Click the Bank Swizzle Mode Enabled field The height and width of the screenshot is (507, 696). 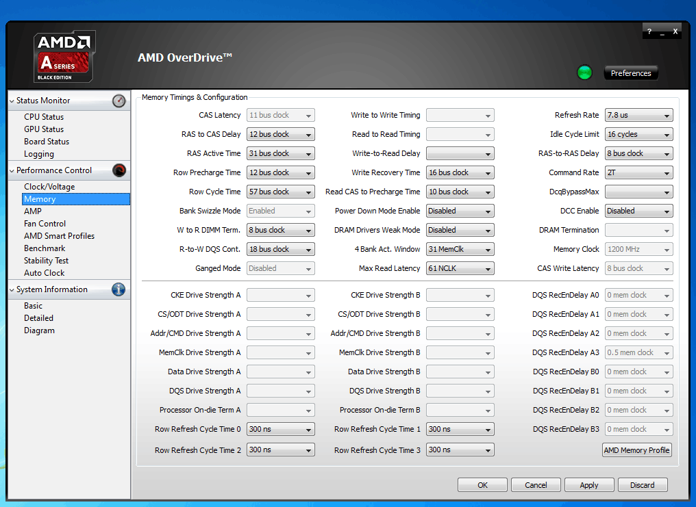(x=281, y=211)
